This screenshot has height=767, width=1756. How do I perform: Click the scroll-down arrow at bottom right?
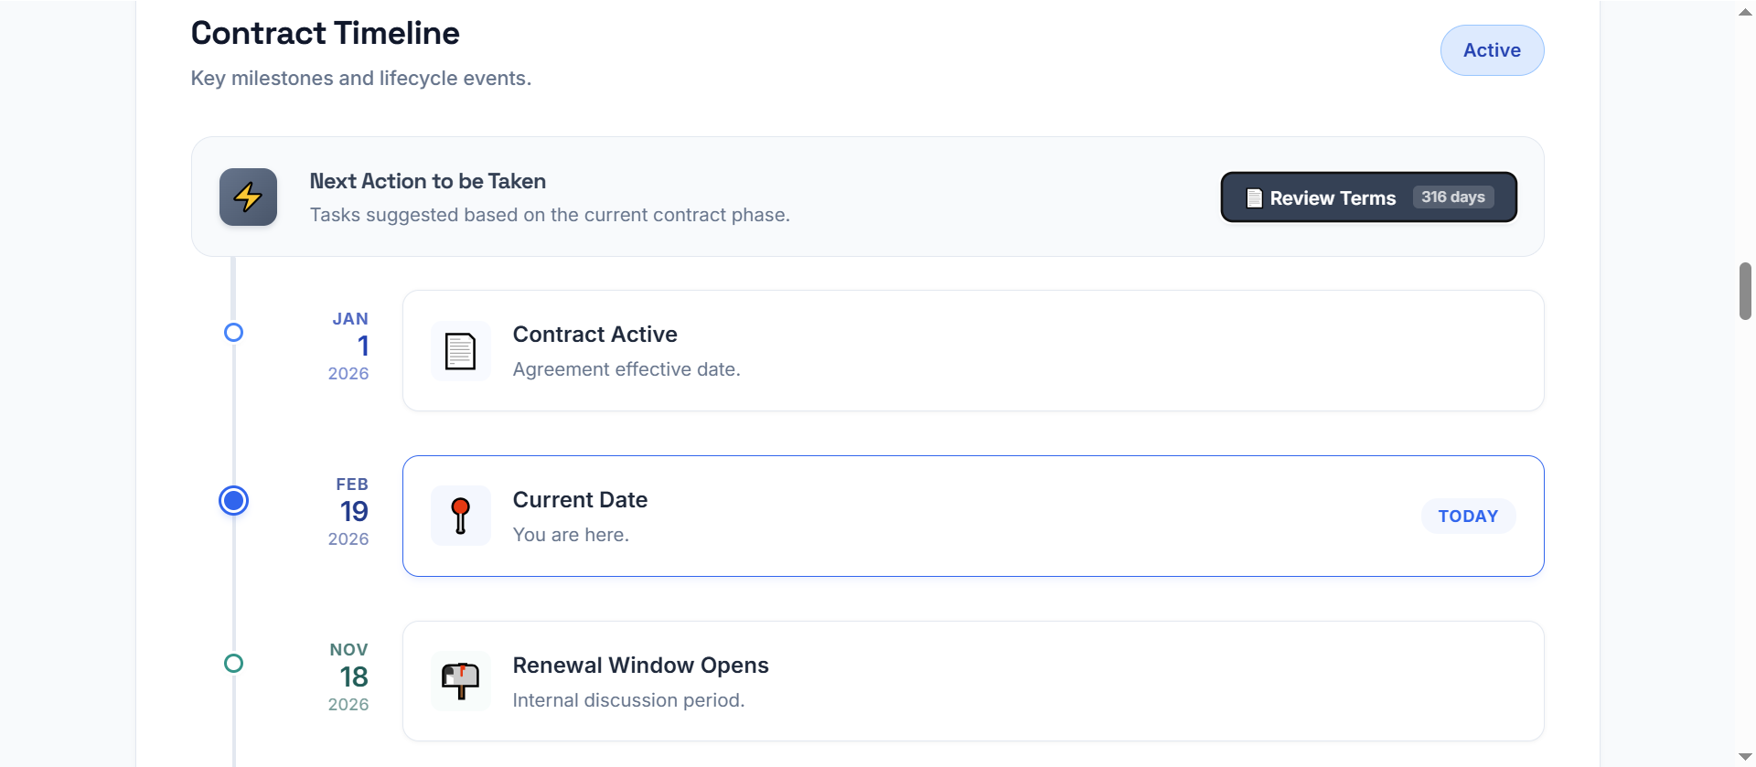pyautogui.click(x=1743, y=755)
